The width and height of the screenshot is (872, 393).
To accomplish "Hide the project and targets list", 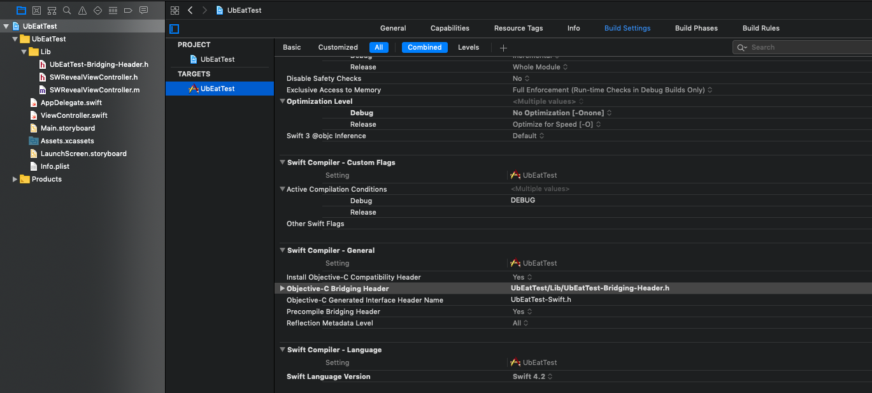I will 175,29.
